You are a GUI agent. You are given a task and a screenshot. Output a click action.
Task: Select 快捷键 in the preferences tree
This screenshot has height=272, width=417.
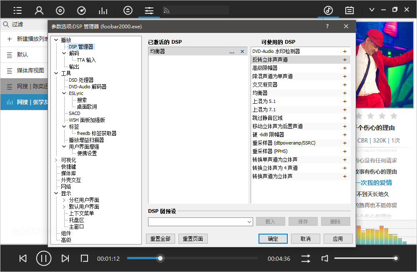pyautogui.click(x=68, y=167)
